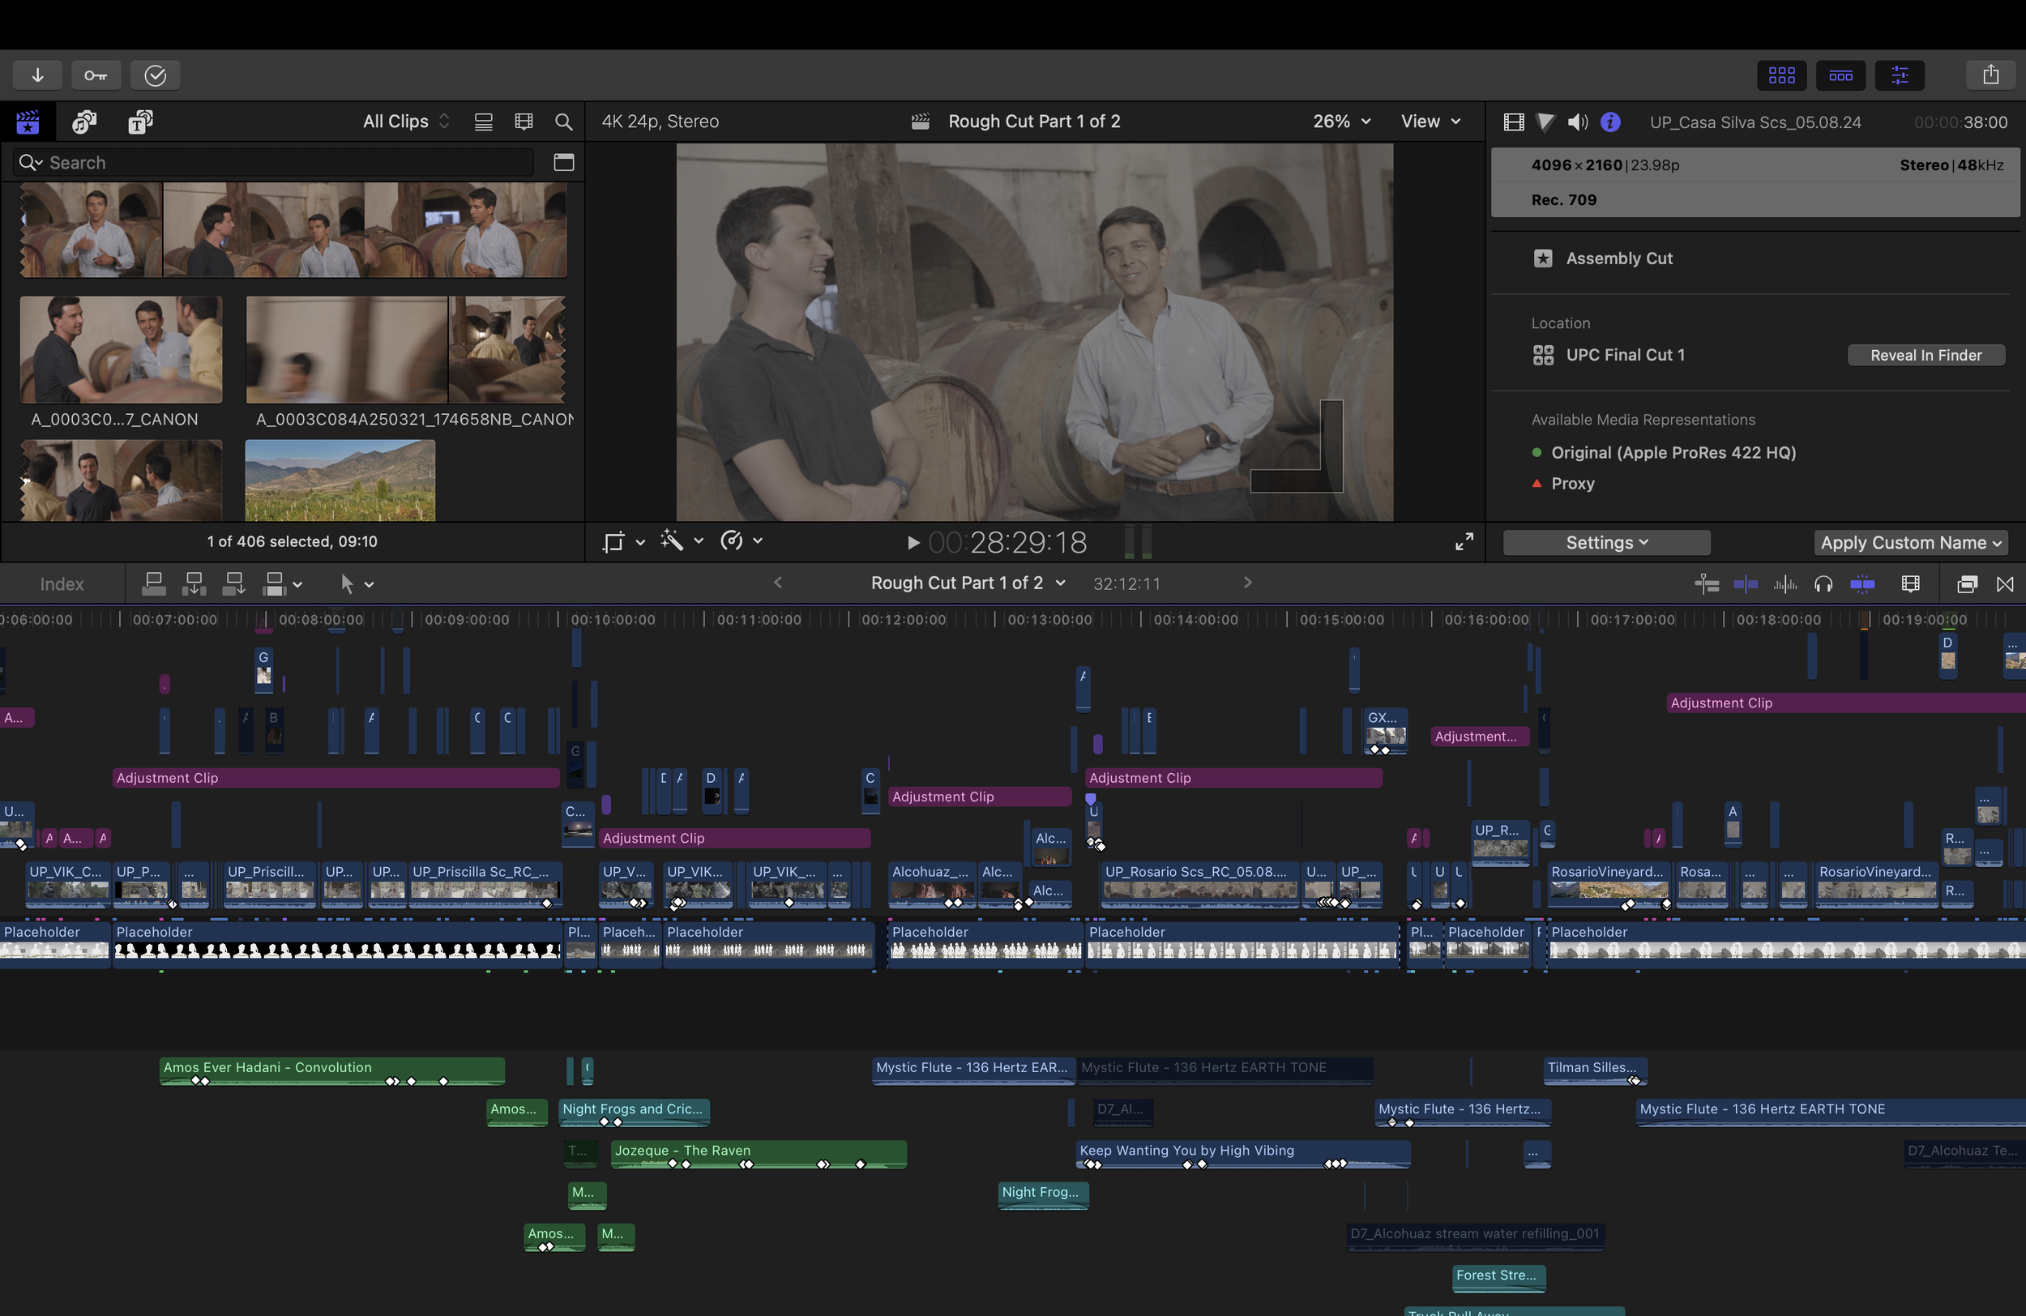The height and width of the screenshot is (1316, 2026).
Task: Open the timeline Index tab
Action: pos(62,584)
